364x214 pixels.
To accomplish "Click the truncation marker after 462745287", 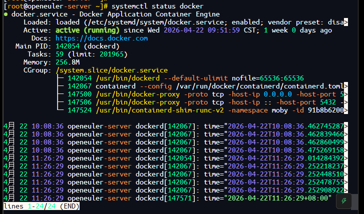I will click(x=345, y=126).
